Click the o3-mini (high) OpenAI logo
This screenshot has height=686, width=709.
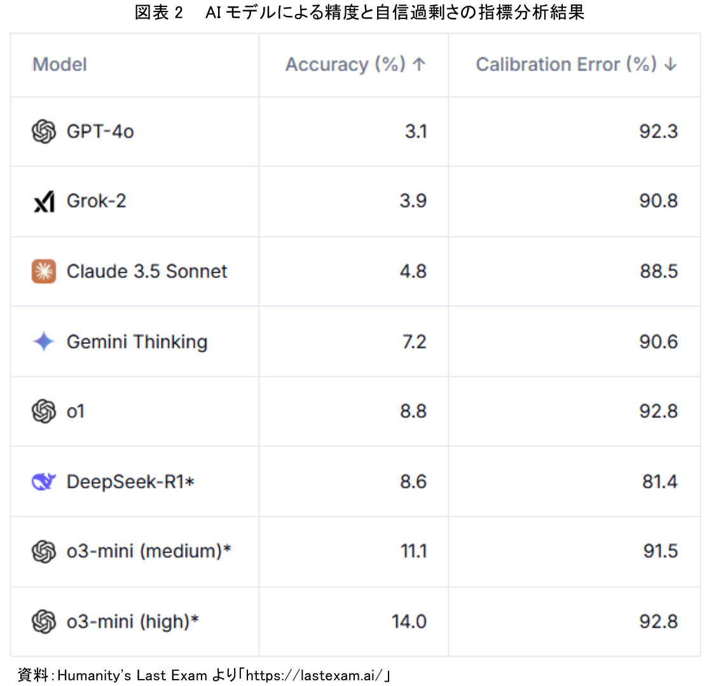(x=43, y=621)
